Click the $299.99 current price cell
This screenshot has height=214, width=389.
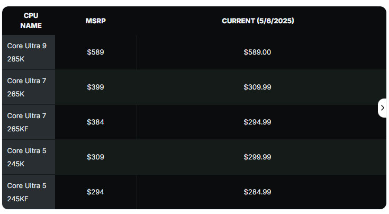[257, 157]
